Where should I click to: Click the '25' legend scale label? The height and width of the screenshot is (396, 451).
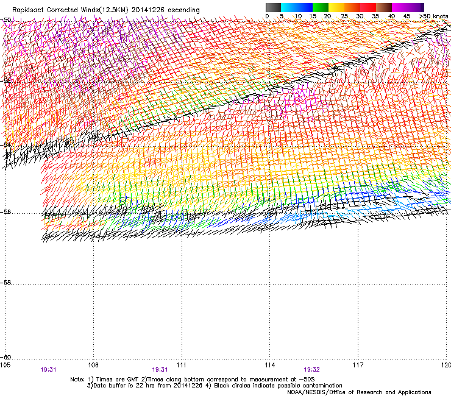point(344,16)
